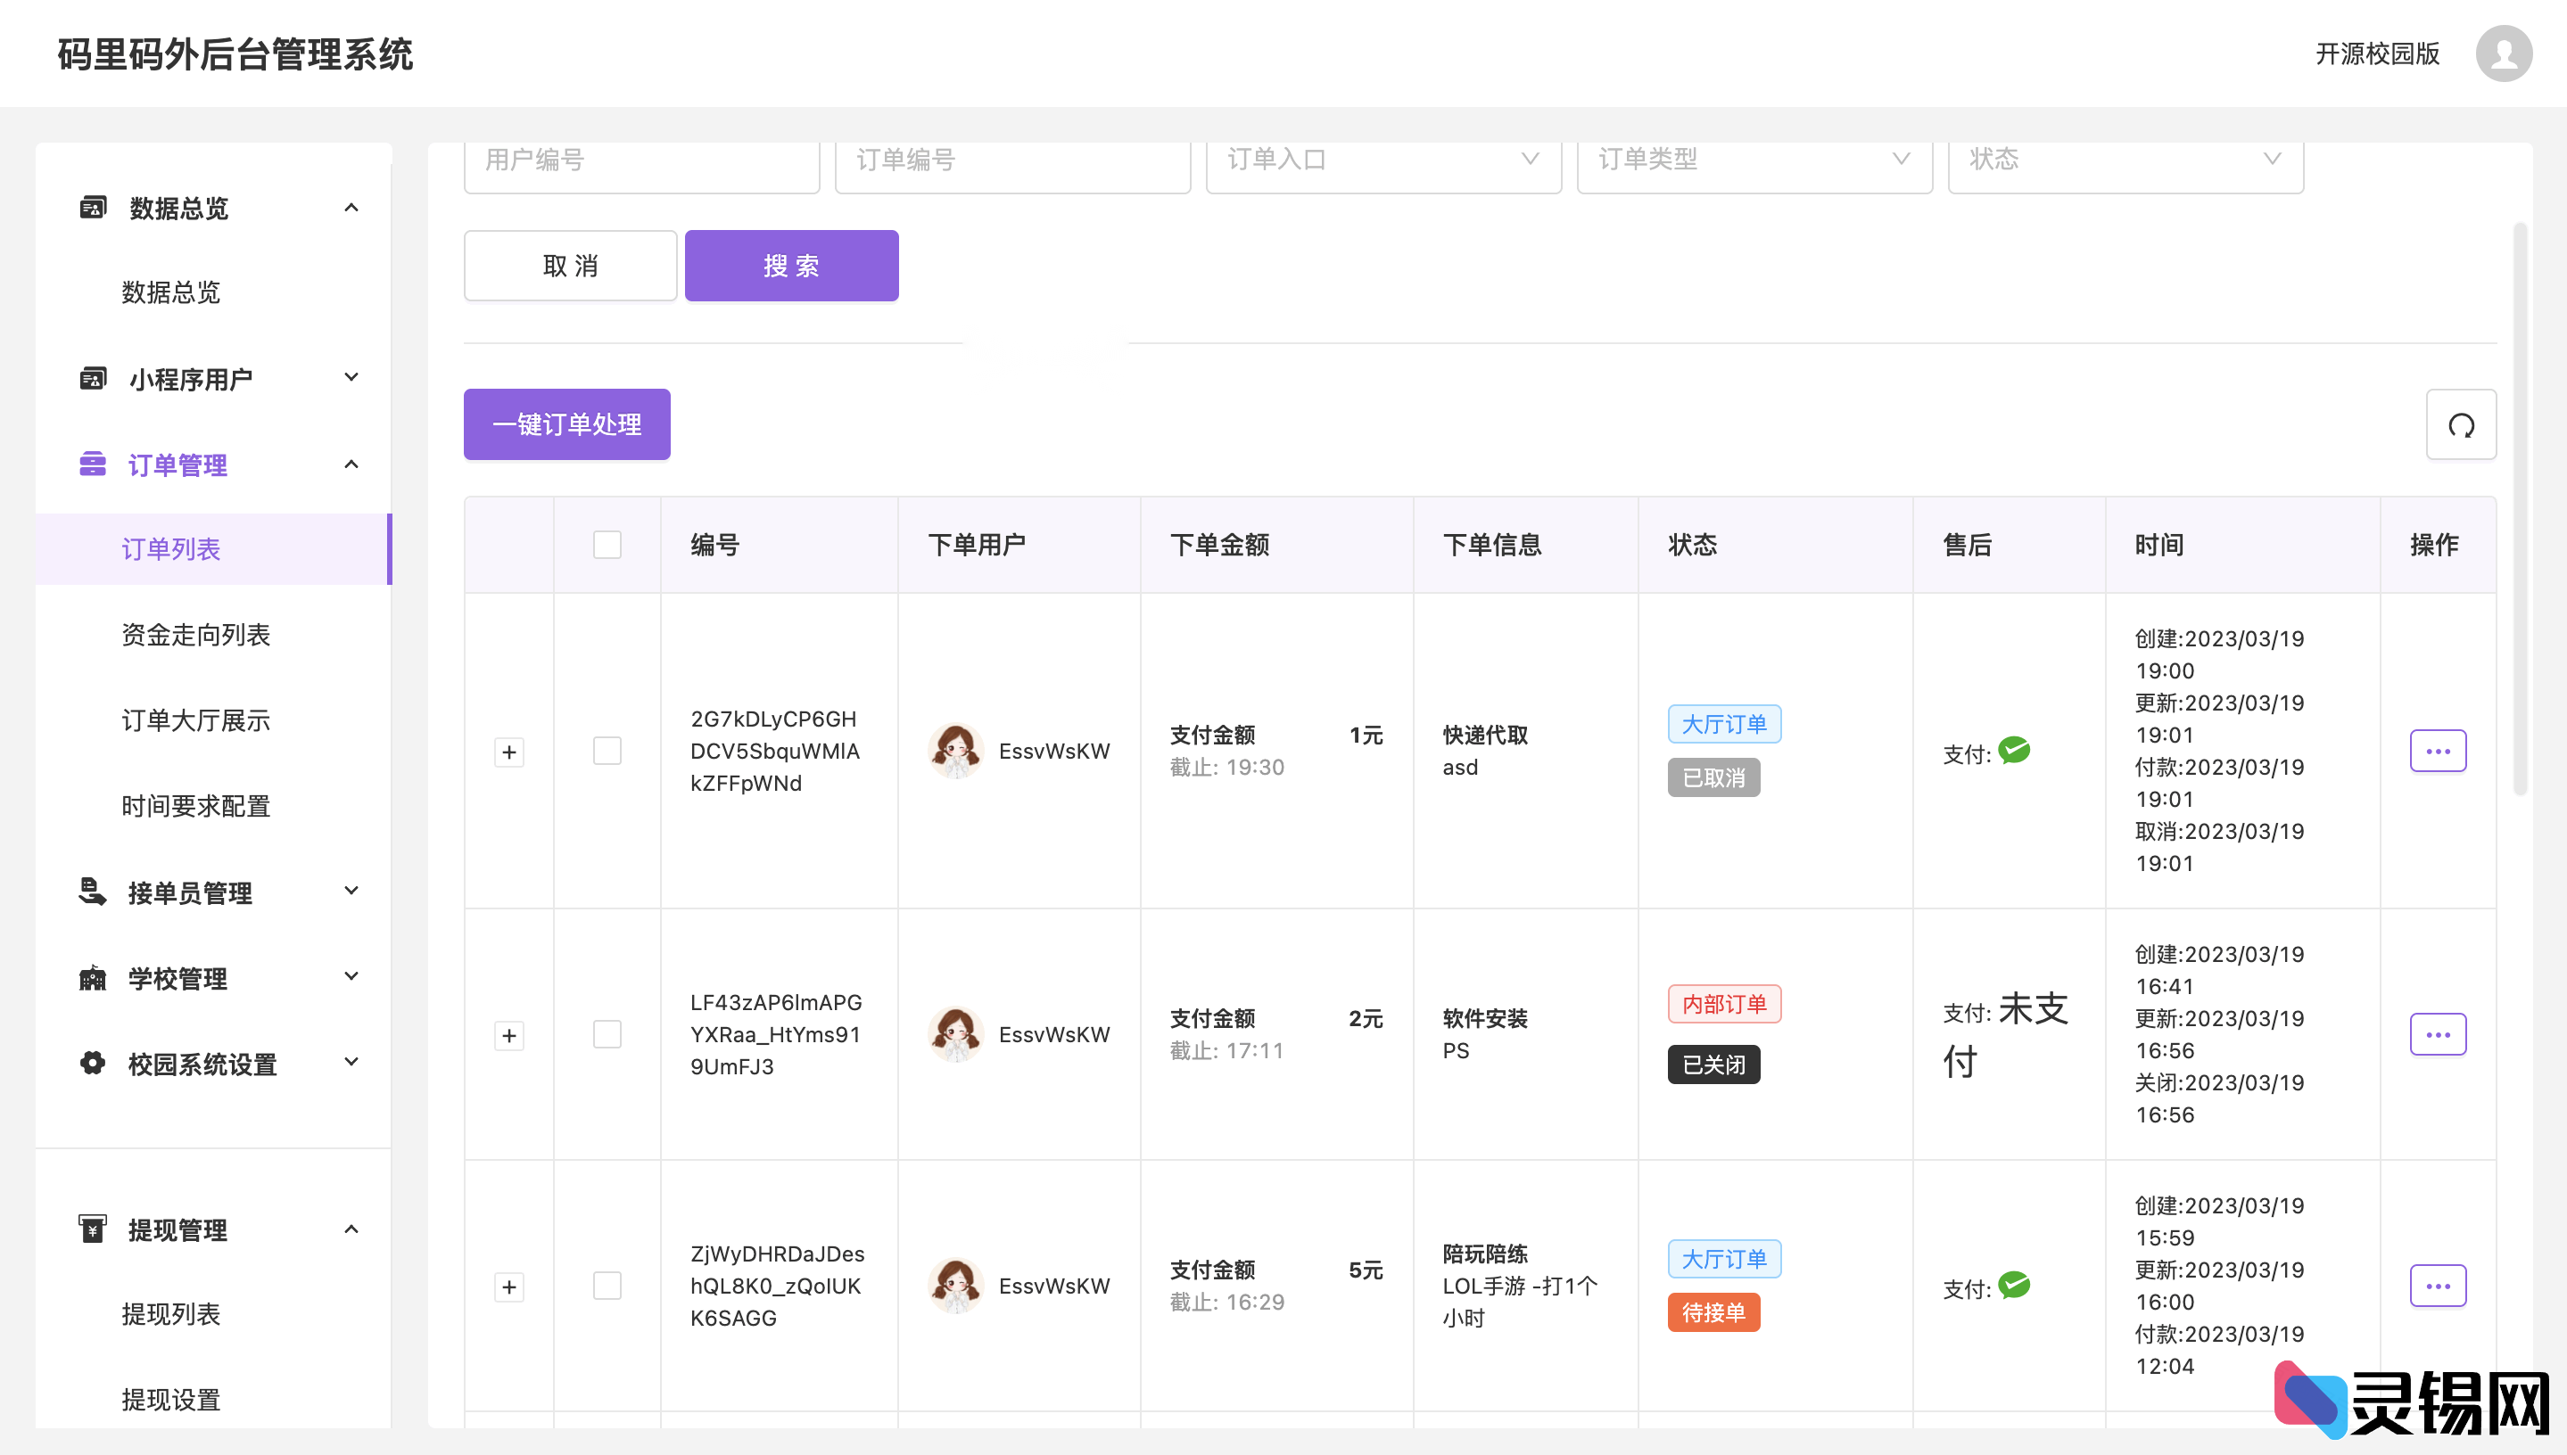The width and height of the screenshot is (2567, 1455).
Task: Open the user avatar menu at top right
Action: (2504, 54)
